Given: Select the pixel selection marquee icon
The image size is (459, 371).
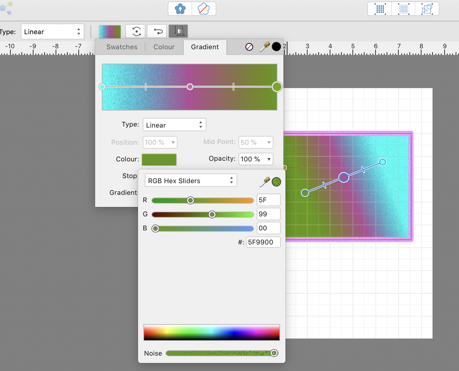Looking at the screenshot, I should coord(379,9).
